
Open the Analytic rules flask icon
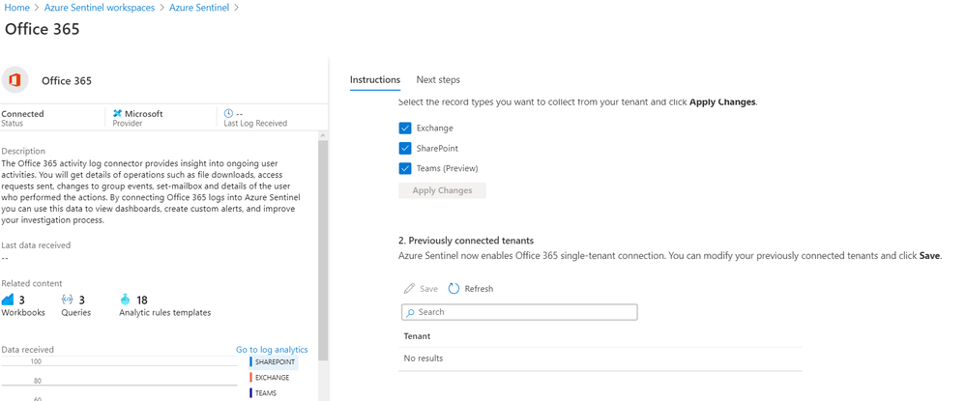coord(126,300)
